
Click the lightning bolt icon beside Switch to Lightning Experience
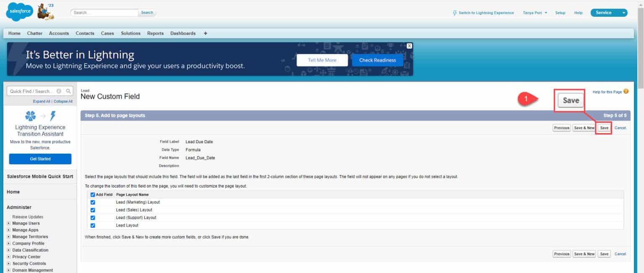click(455, 13)
